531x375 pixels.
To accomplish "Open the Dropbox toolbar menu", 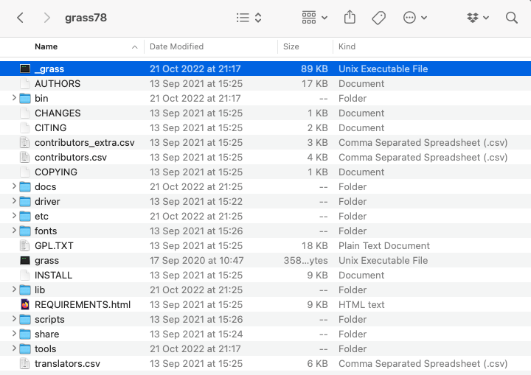I will click(x=477, y=18).
